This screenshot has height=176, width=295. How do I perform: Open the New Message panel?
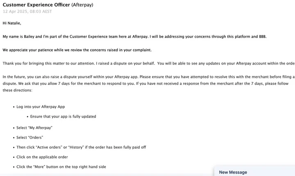[x=233, y=172]
